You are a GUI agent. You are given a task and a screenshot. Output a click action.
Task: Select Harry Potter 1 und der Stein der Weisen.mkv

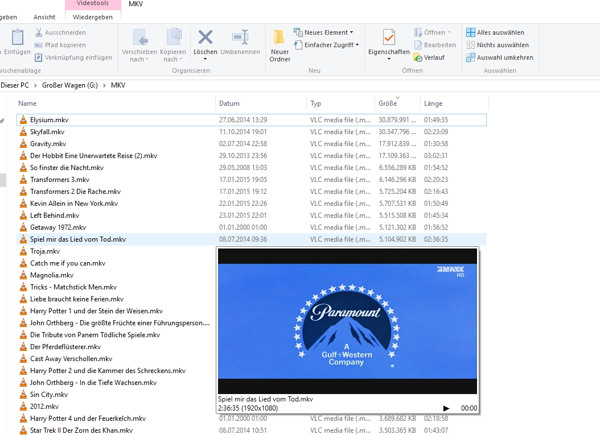coord(96,311)
